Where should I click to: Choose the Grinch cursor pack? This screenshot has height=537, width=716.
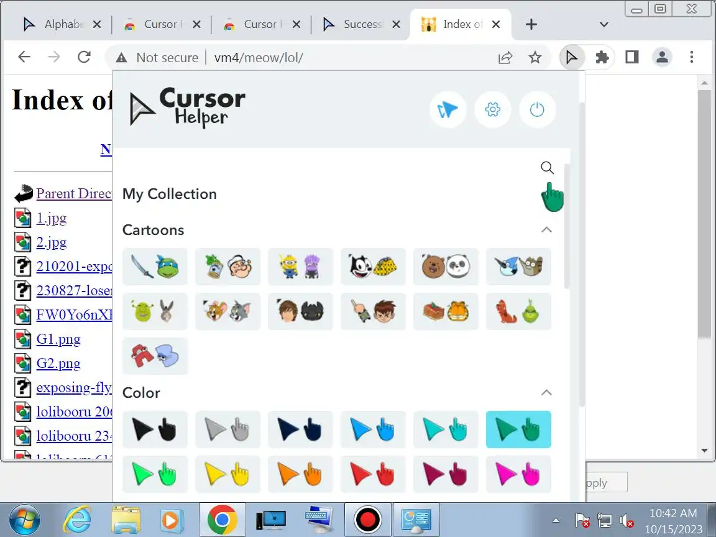pyautogui.click(x=518, y=311)
